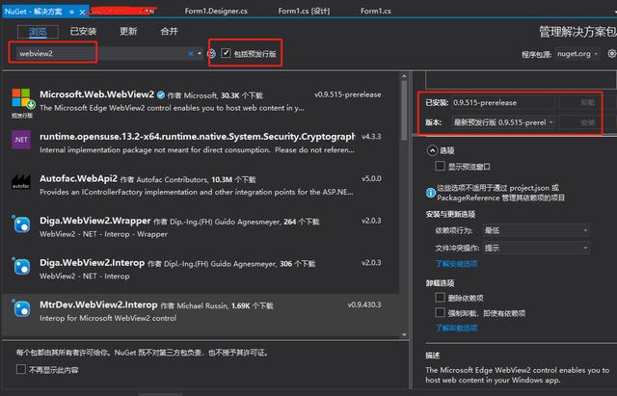Close the NuGet solution tab

coord(82,12)
